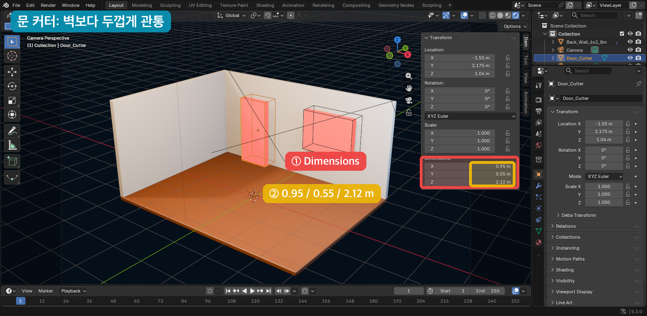Toggle camera view icon in viewport
This screenshot has height=316, width=647.
tap(409, 100)
